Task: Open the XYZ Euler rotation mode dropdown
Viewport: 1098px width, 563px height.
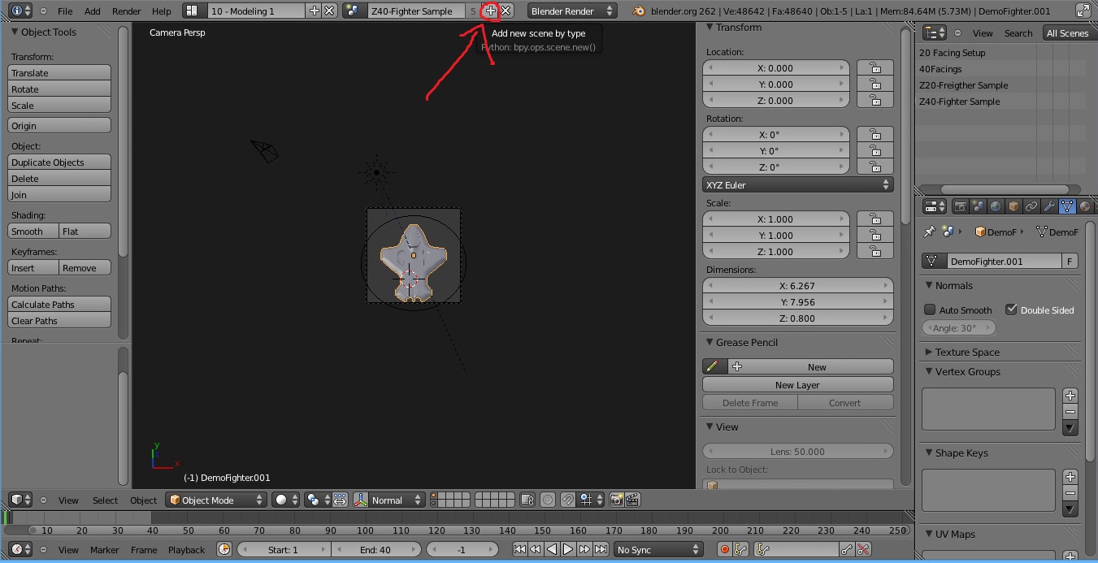Action: 797,185
